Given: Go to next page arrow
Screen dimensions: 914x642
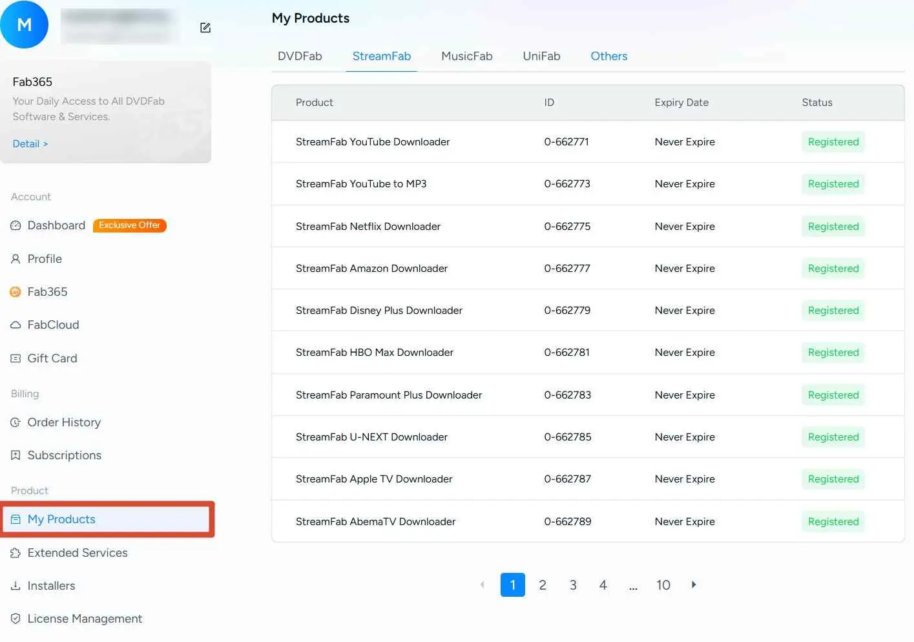Looking at the screenshot, I should pyautogui.click(x=694, y=585).
